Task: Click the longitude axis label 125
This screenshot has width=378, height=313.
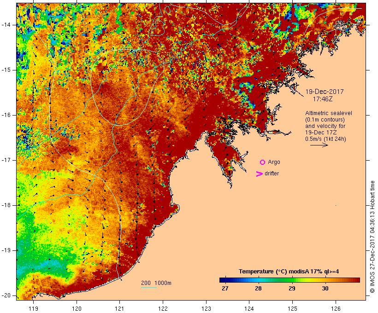Action: coord(292,309)
